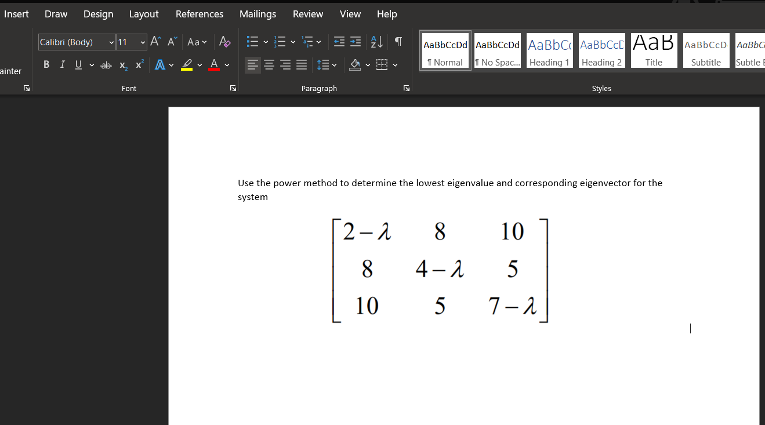Apply Superscript formatting
The image size is (765, 425).
(138, 64)
